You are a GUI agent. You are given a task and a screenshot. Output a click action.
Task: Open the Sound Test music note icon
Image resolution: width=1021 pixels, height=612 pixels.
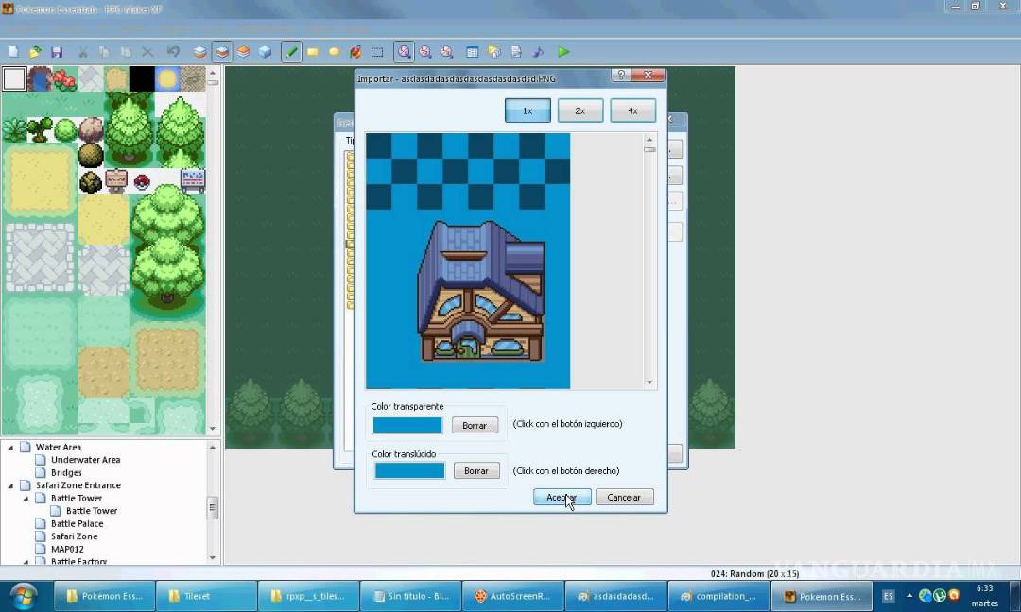coord(539,52)
